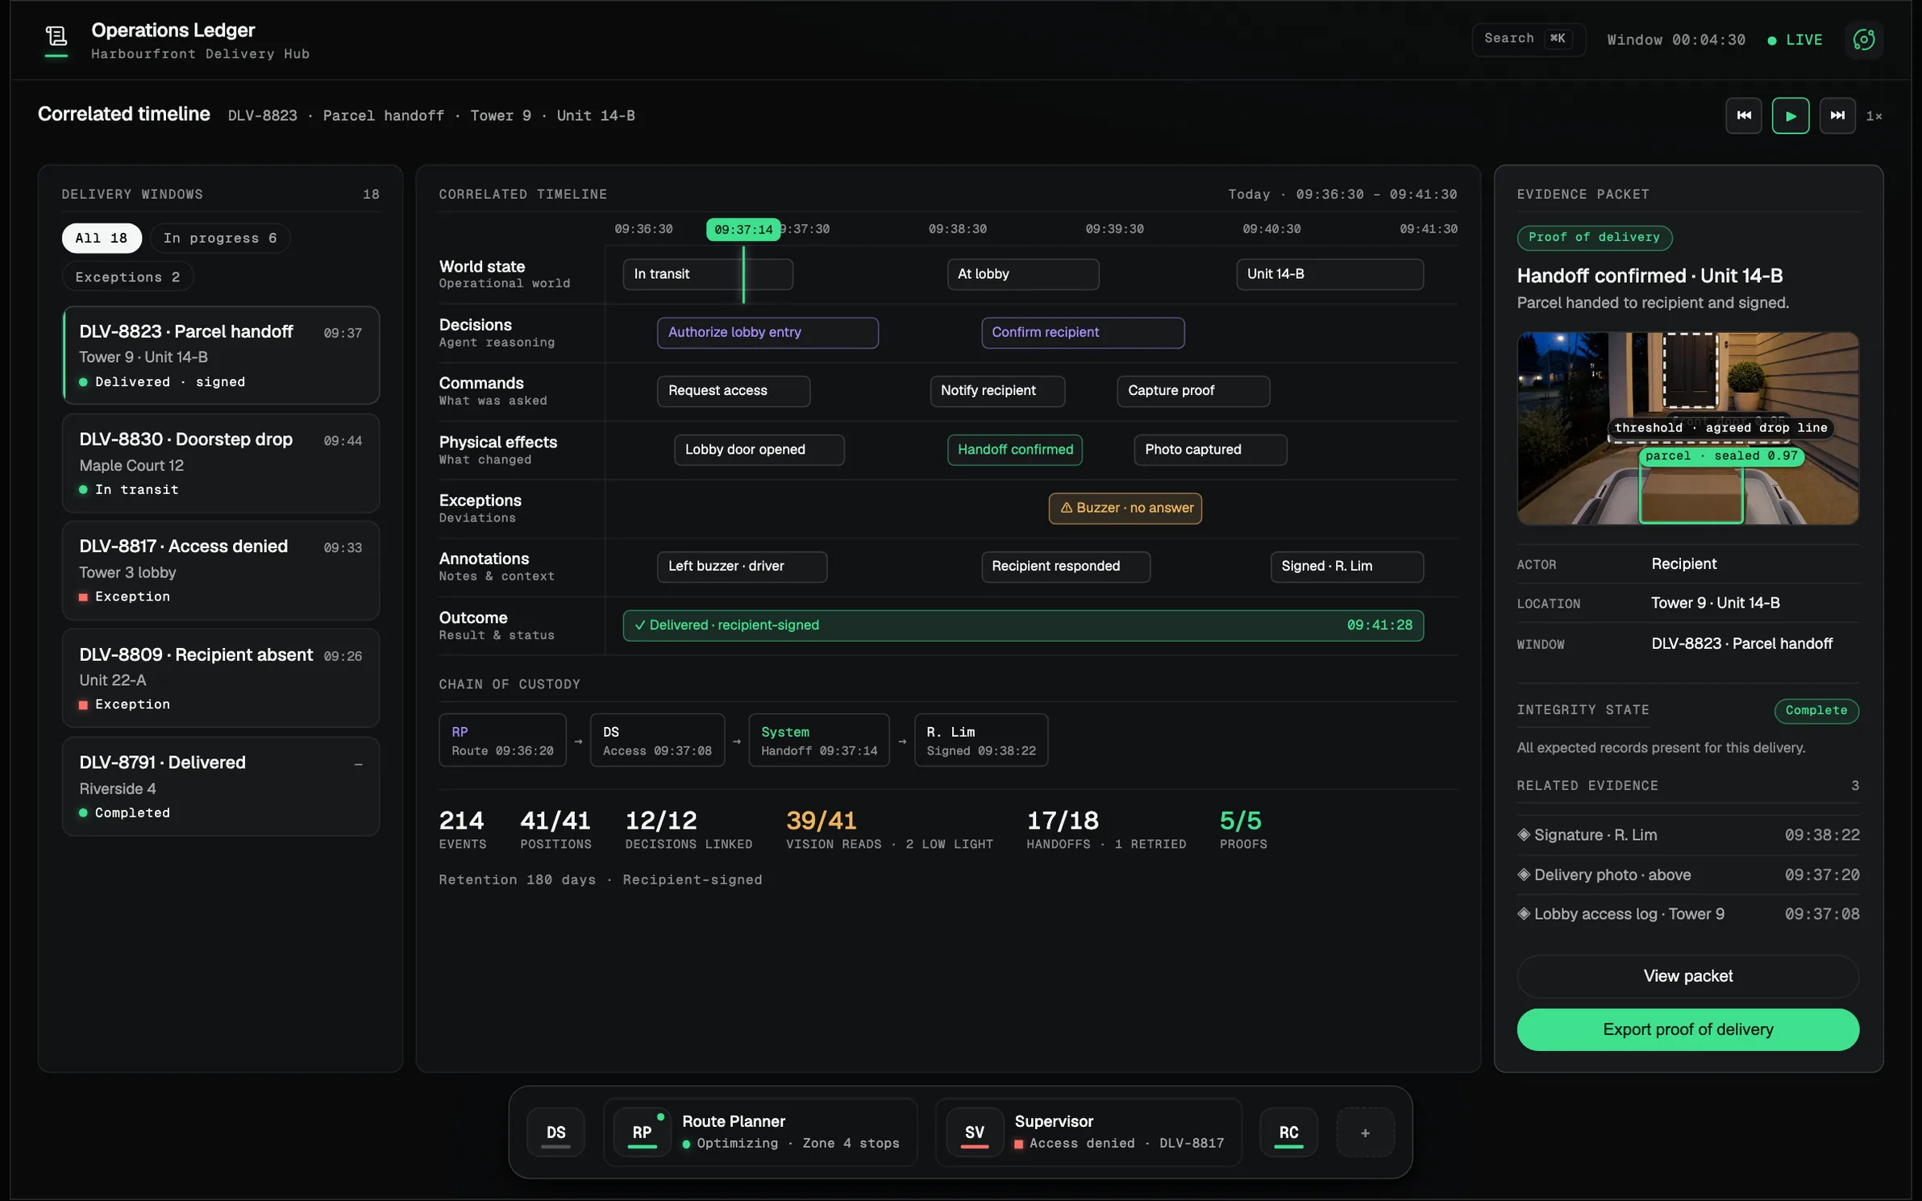Open Lobby access log Tower 9 item
The height and width of the screenshot is (1201, 1922).
pos(1687,914)
